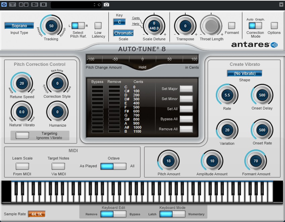Click the Set All button
Screen dimensions: 285x222
(186, 109)
